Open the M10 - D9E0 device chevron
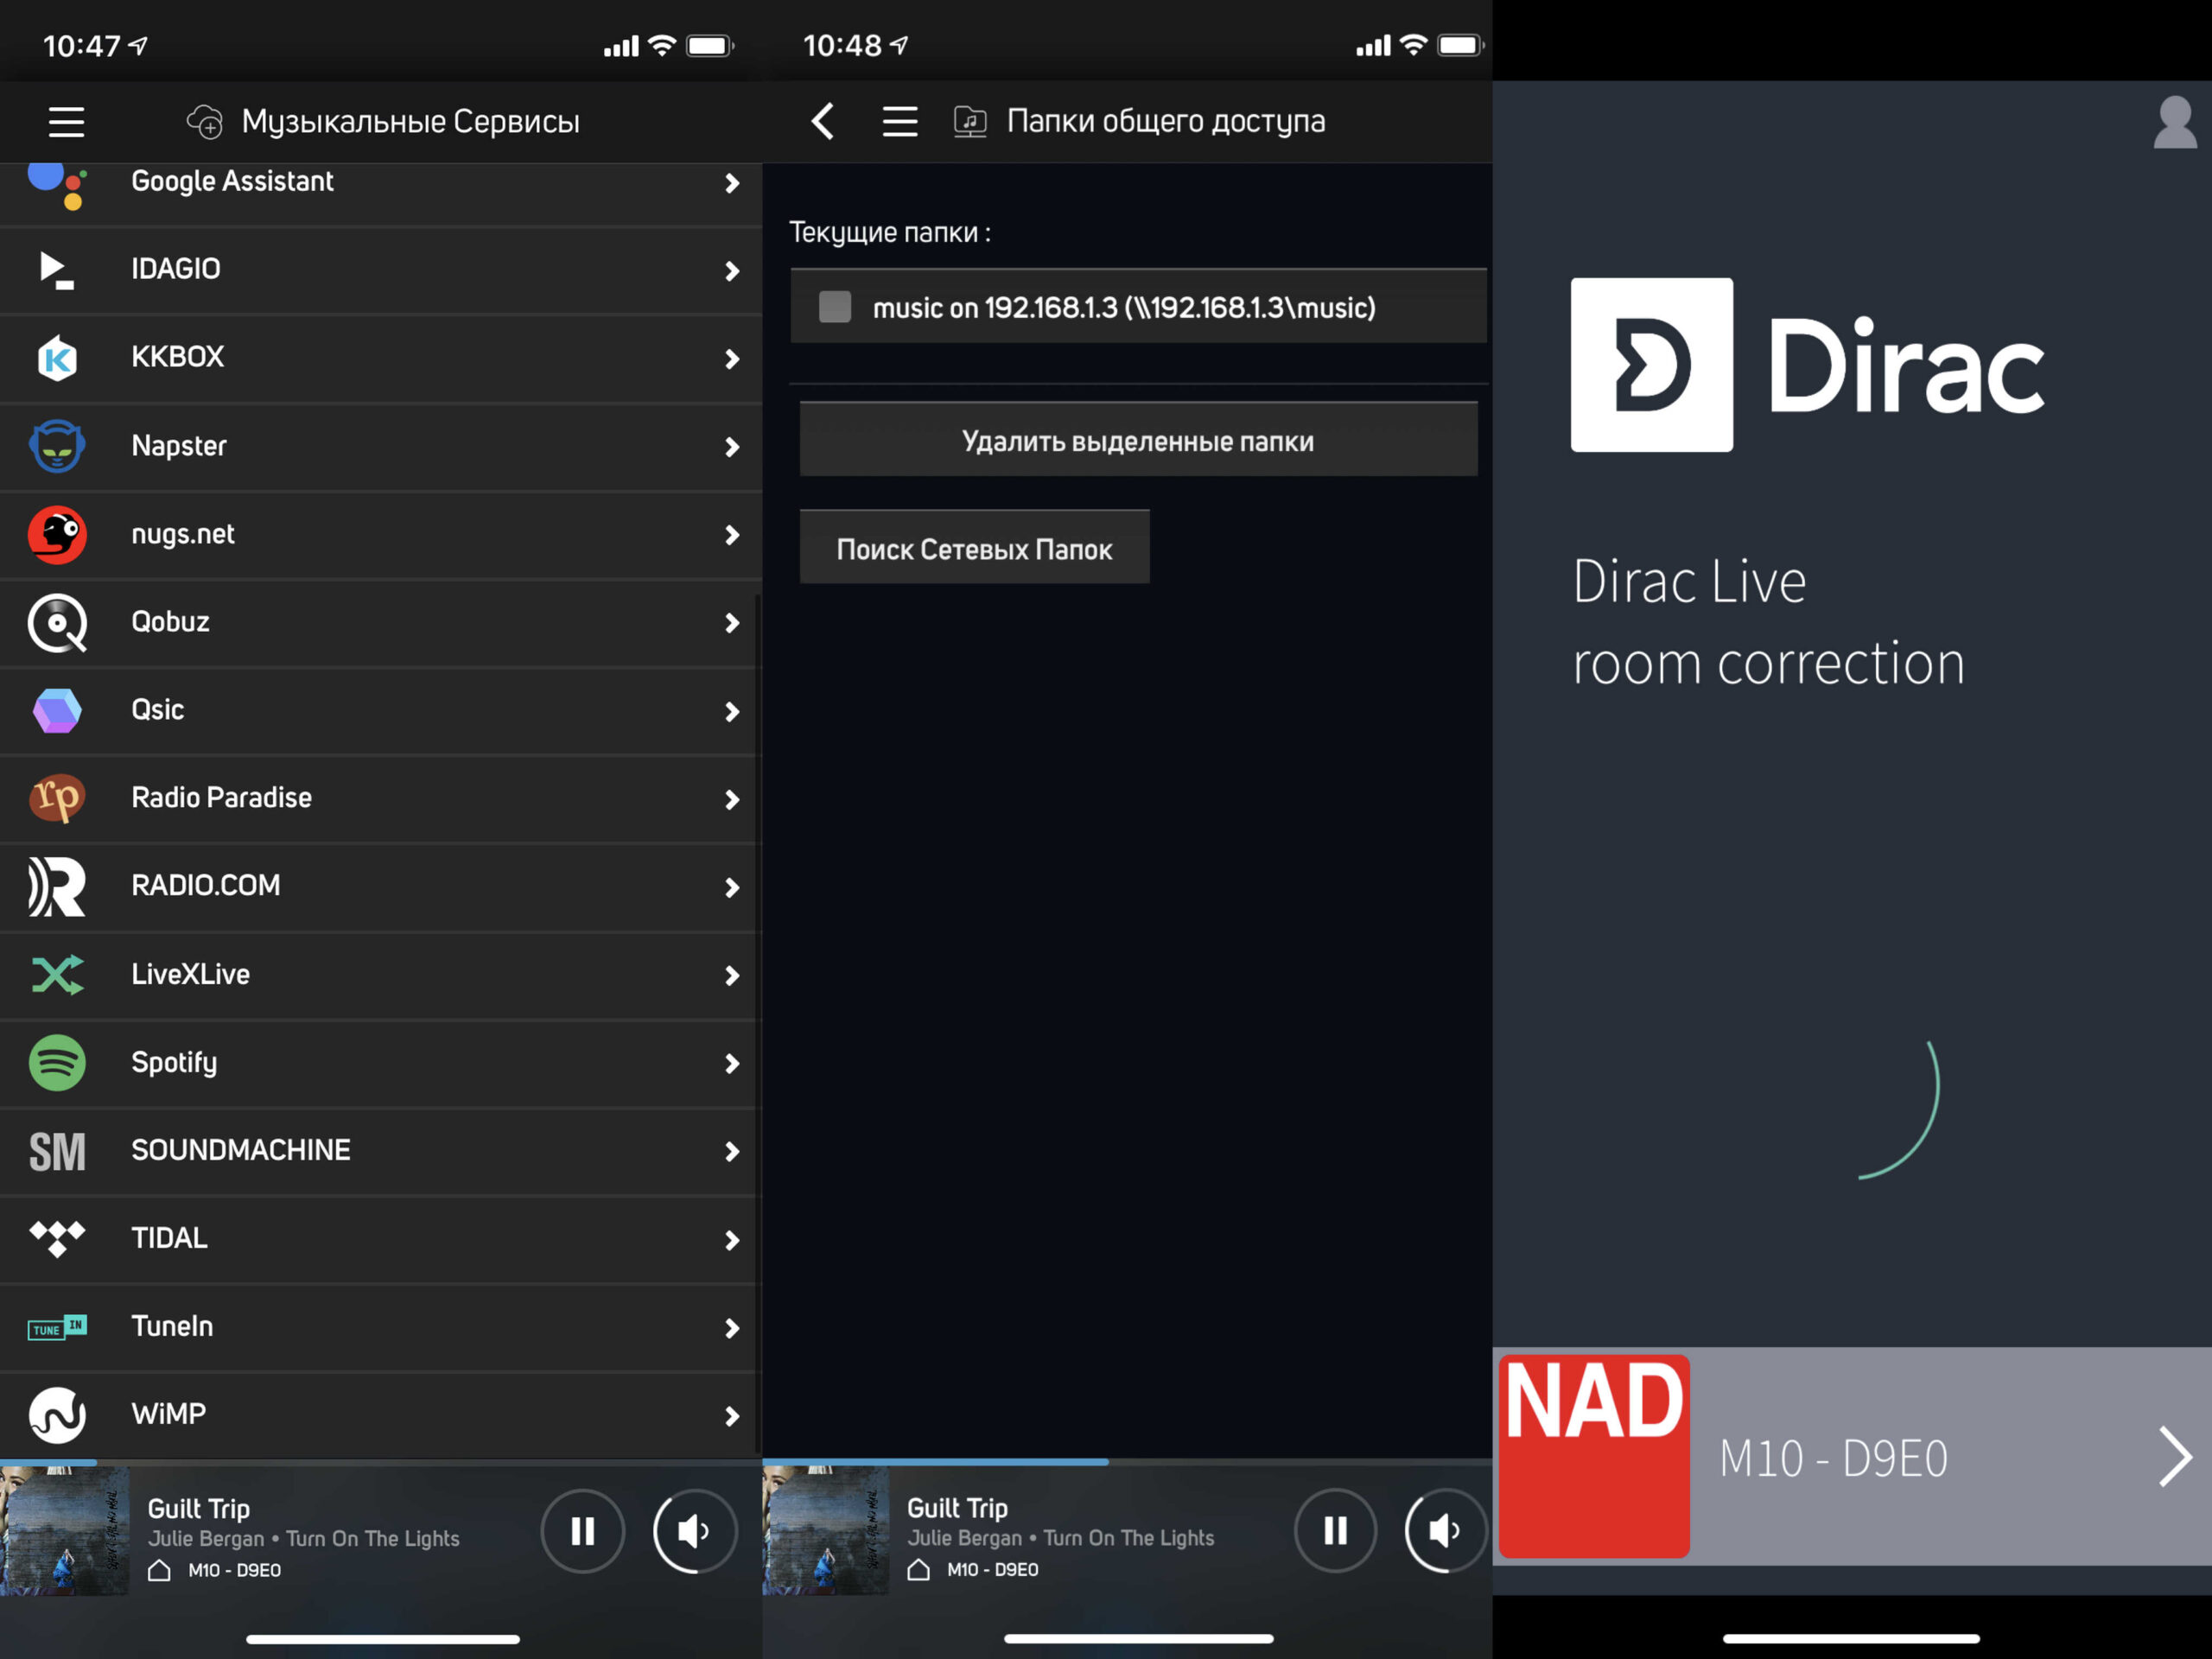The image size is (2212, 1659). 2174,1456
